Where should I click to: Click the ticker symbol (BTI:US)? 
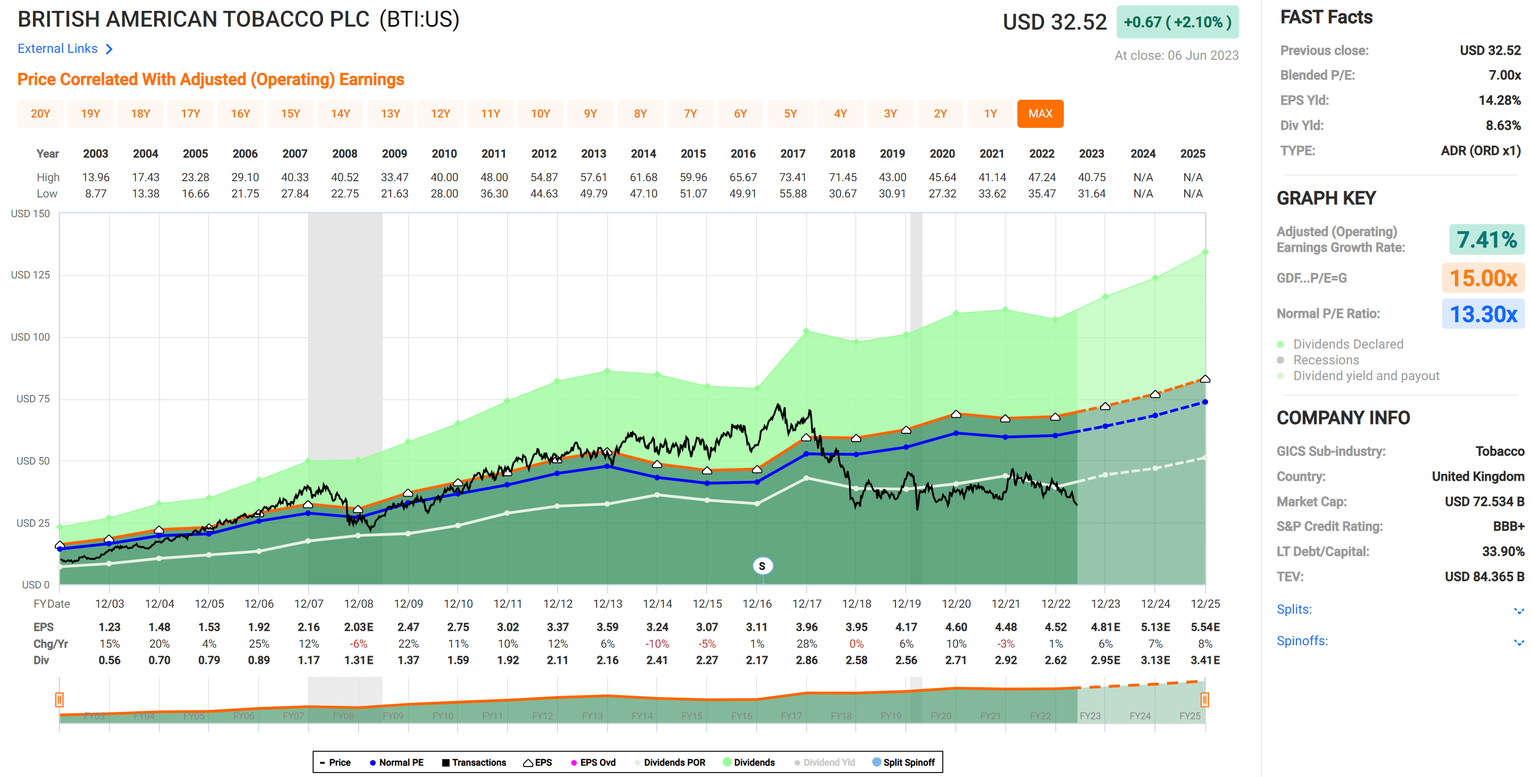point(420,19)
